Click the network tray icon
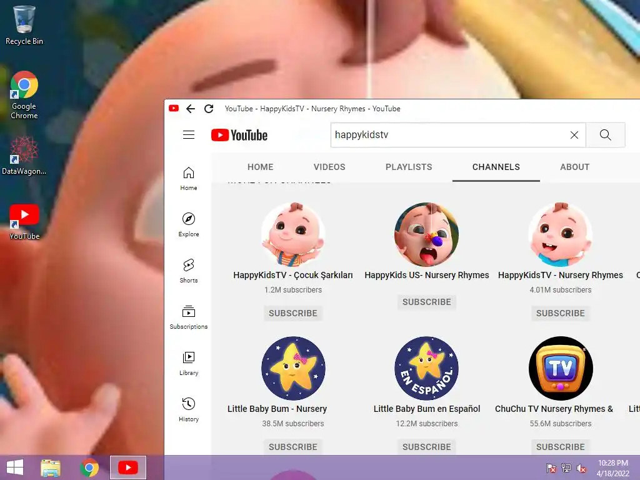Viewport: 640px width, 480px height. point(566,468)
